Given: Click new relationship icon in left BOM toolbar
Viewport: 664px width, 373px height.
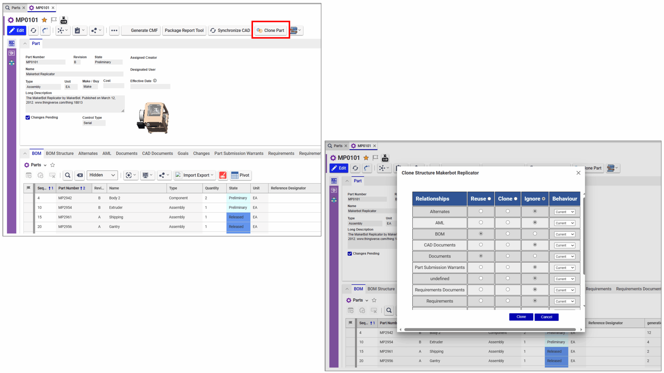Looking at the screenshot, I should pyautogui.click(x=29, y=175).
